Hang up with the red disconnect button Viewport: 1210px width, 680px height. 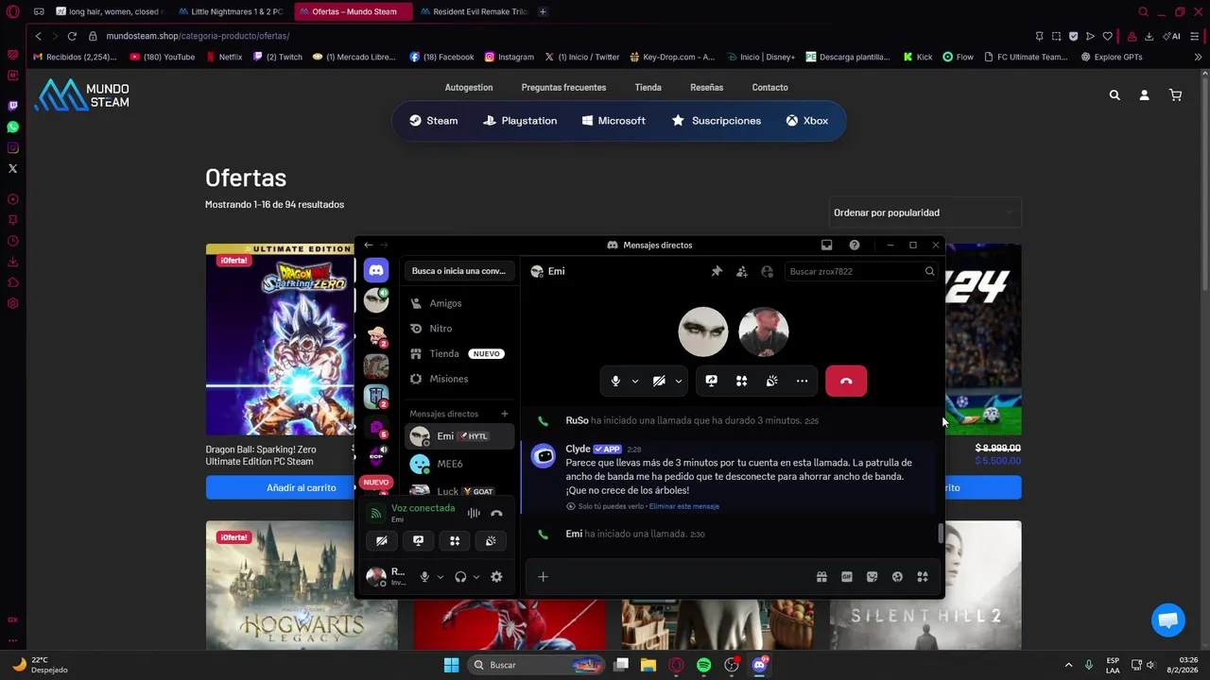[846, 381]
